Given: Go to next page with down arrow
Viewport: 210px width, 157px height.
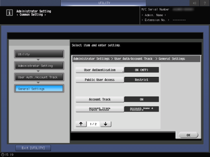Looking at the screenshot, I should tap(106, 124).
